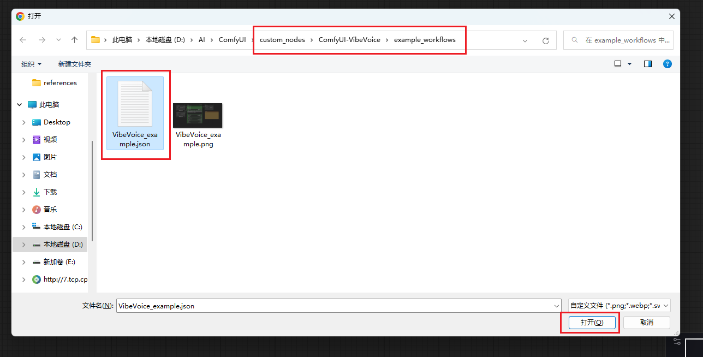The height and width of the screenshot is (357, 703).
Task: Select VibeVoice_example.json file icon
Action: (135, 104)
